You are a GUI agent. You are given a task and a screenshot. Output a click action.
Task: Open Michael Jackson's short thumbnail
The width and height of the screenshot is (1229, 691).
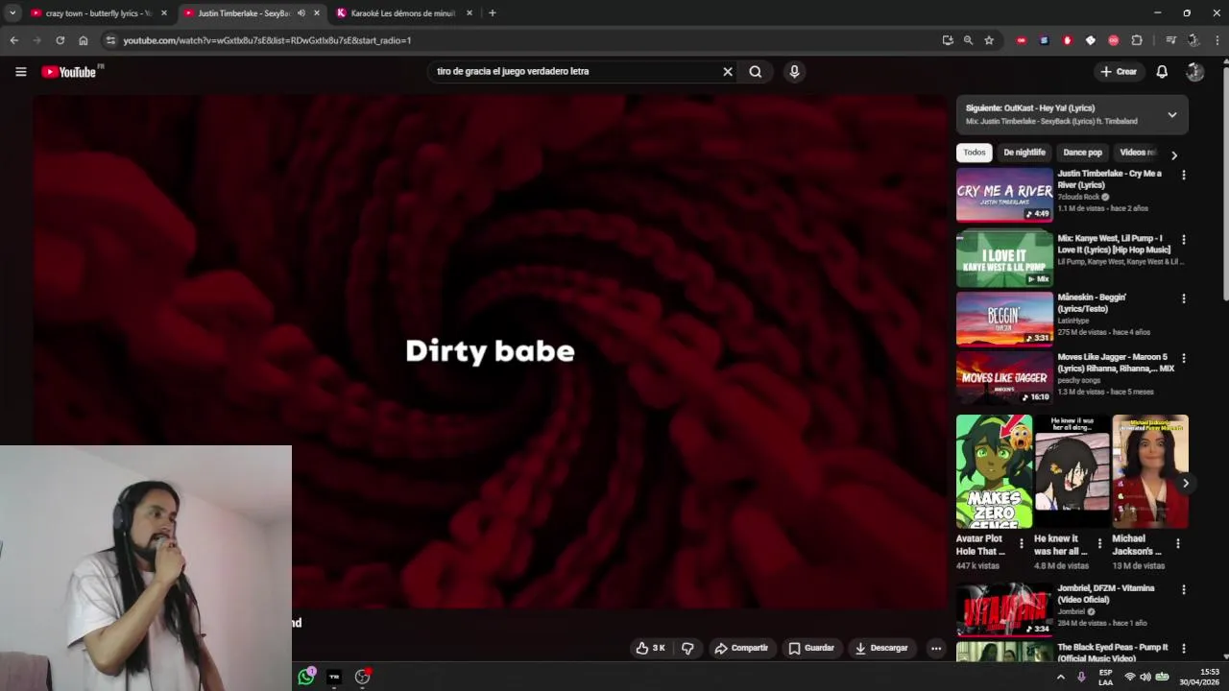[x=1150, y=471]
